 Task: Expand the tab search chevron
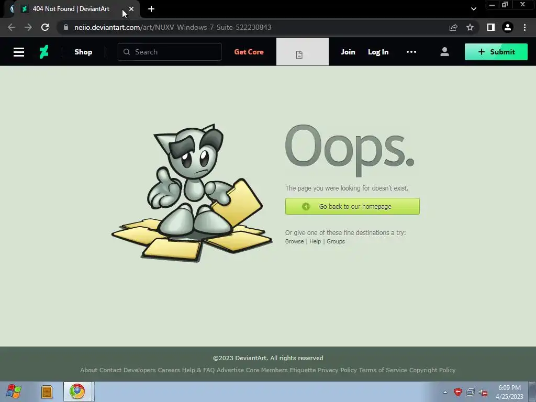pyautogui.click(x=473, y=9)
